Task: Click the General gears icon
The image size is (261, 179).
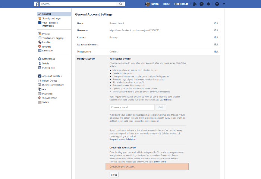Action: coord(40,14)
